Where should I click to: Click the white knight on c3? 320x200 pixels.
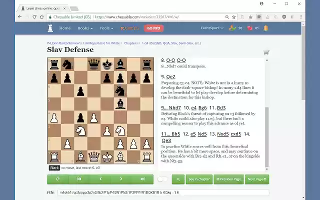tap(80, 130)
